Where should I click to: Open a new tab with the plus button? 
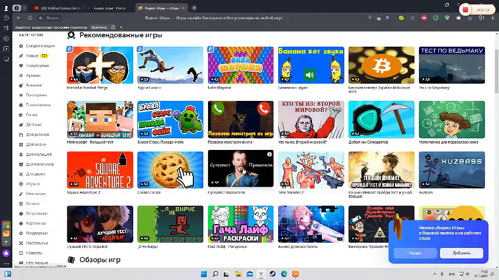coord(194,8)
